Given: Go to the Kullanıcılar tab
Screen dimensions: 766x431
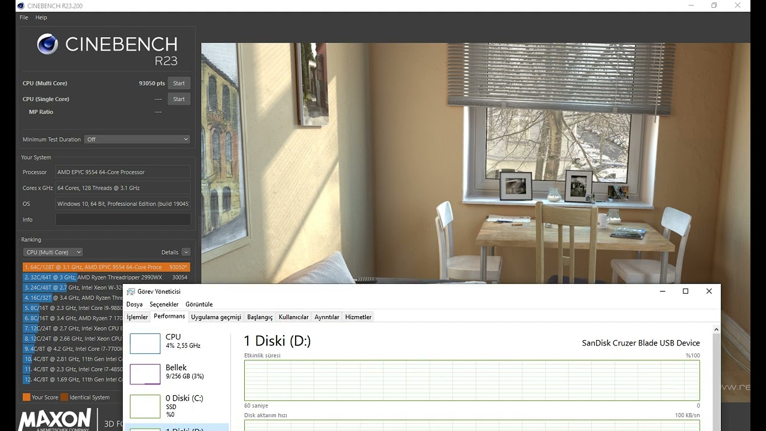Looking at the screenshot, I should pyautogui.click(x=294, y=317).
